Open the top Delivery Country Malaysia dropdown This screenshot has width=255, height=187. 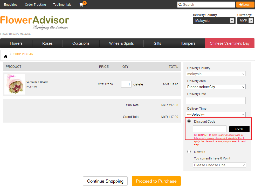(x=214, y=21)
